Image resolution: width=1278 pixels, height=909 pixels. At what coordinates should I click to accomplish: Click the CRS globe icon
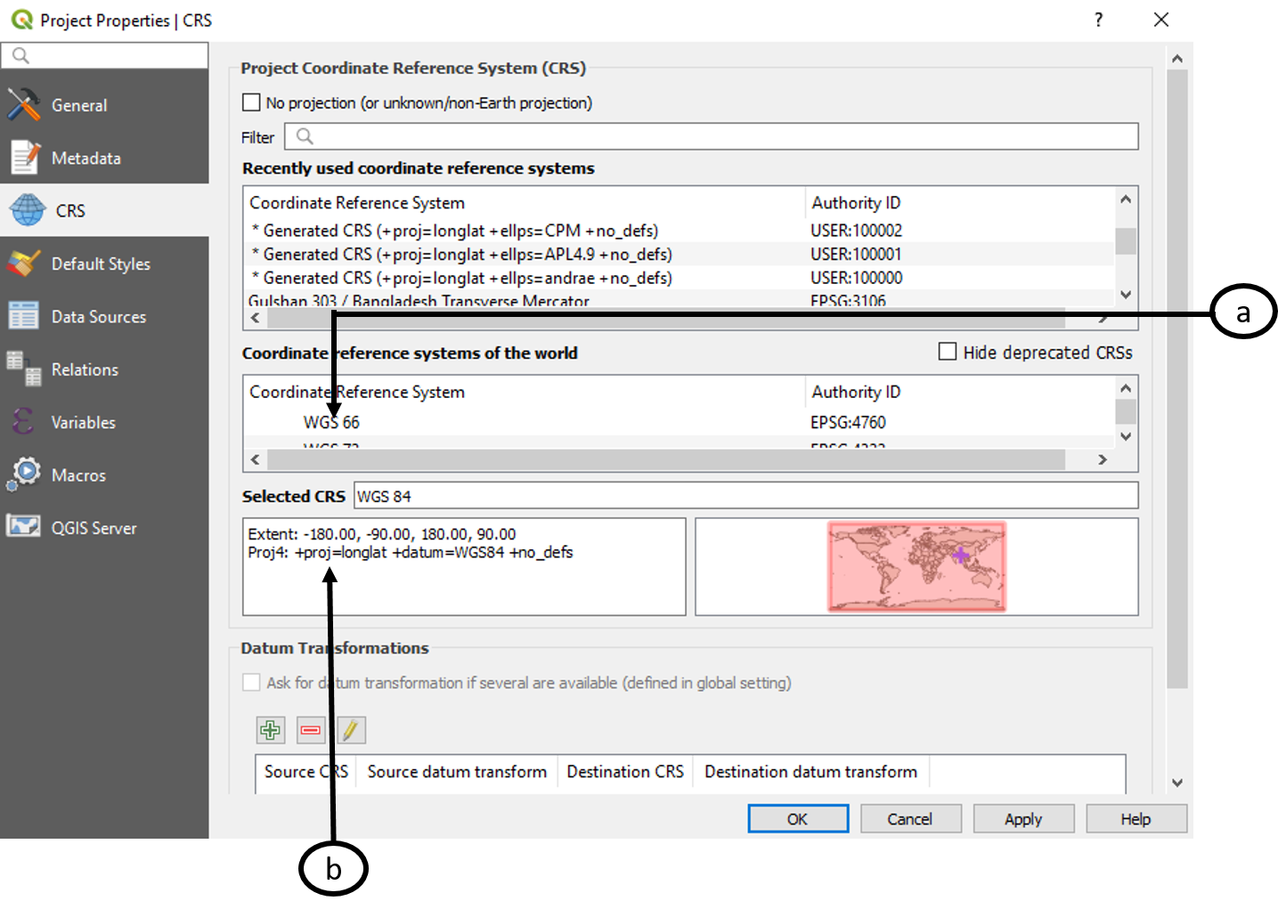27,210
